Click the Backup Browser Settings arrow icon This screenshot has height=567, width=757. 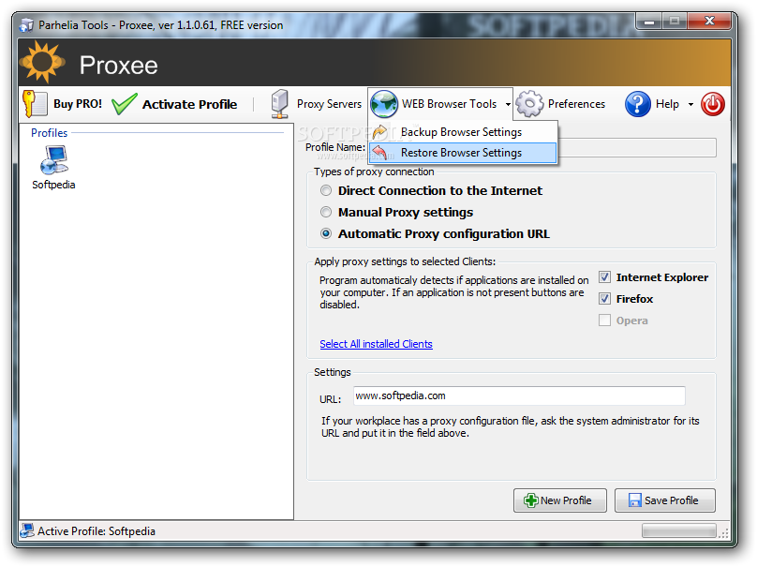(380, 132)
